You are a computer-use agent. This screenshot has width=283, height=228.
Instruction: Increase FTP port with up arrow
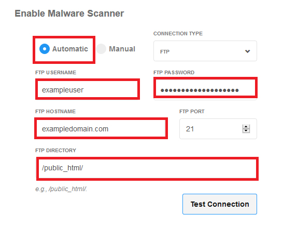tap(246, 127)
